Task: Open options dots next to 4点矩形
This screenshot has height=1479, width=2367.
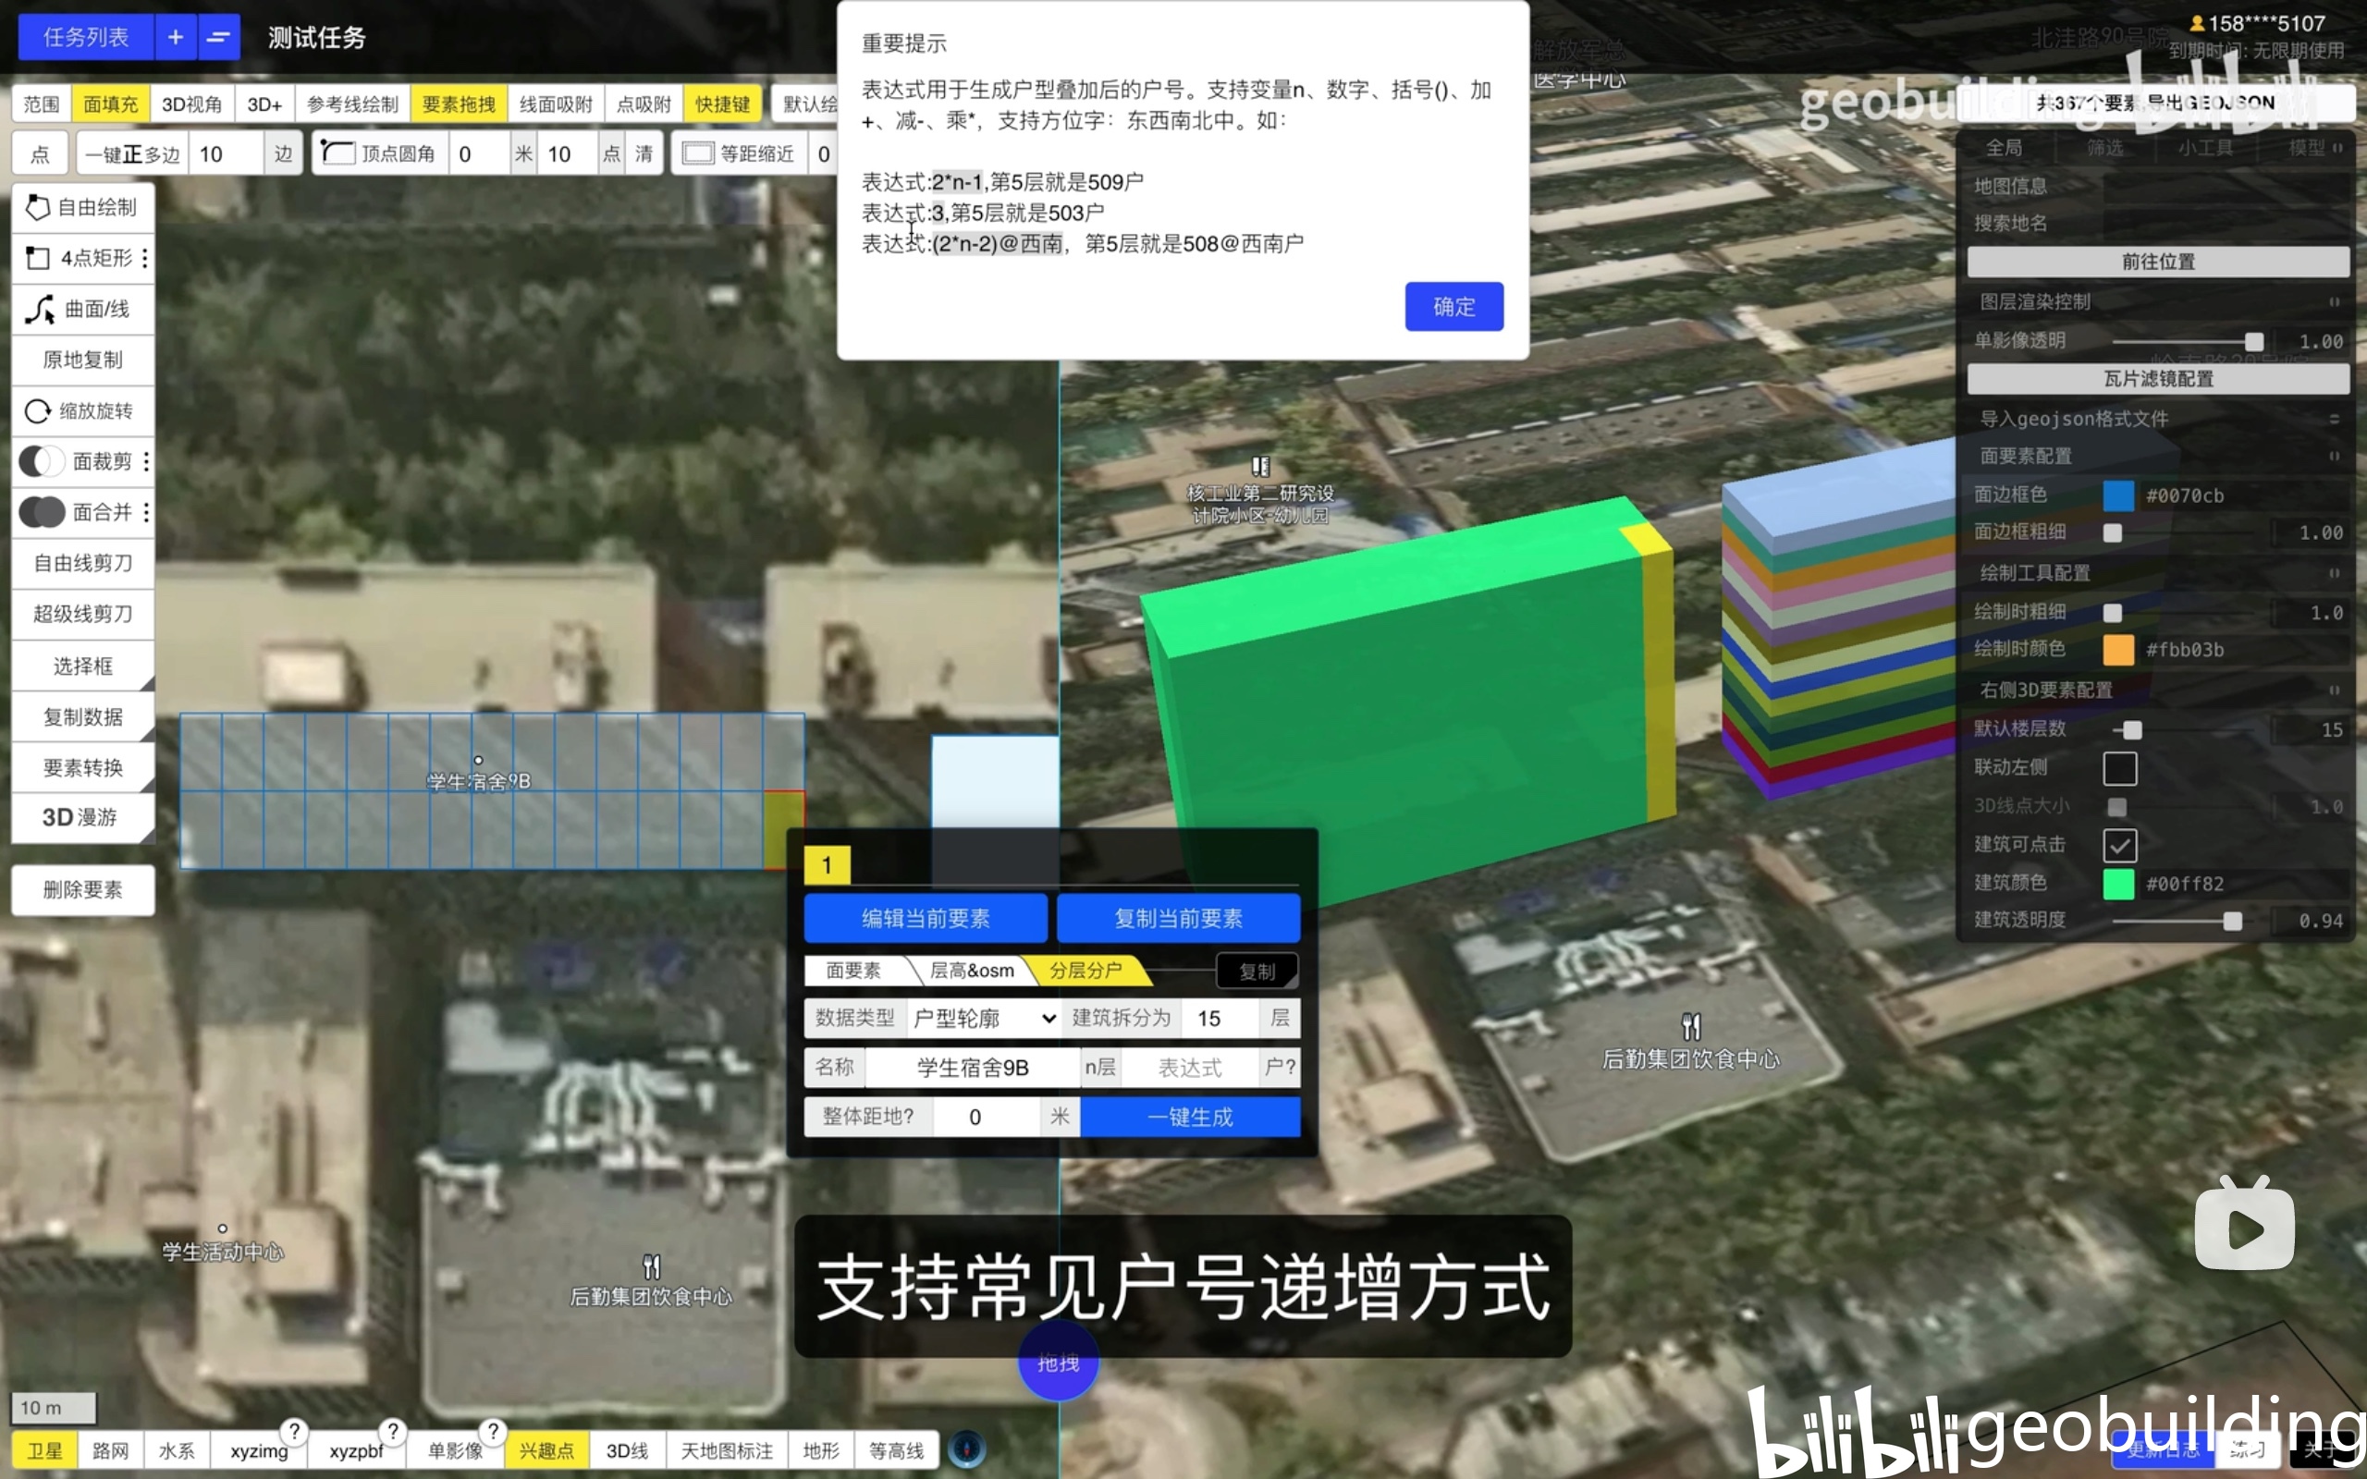Action: click(x=146, y=257)
